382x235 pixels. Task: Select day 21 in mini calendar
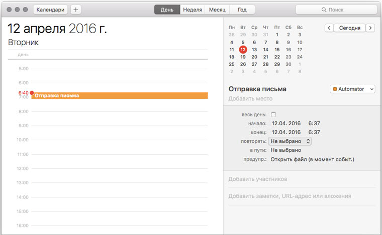265,57
